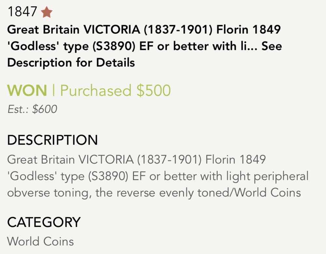The width and height of the screenshot is (326, 254).
Task: Toggle the favorite star beside lot 1847
Action: coord(47,12)
